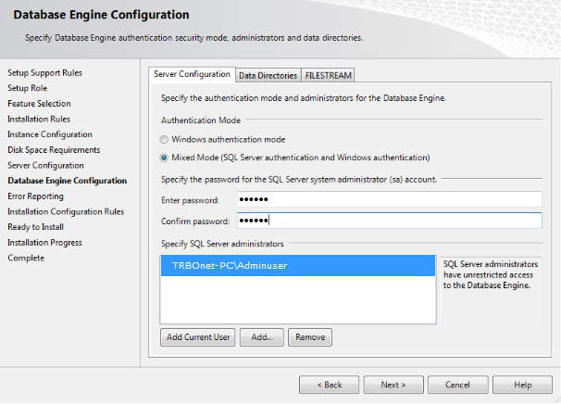Image resolution: width=561 pixels, height=405 pixels.
Task: Click the Enter password field
Action: 388,200
